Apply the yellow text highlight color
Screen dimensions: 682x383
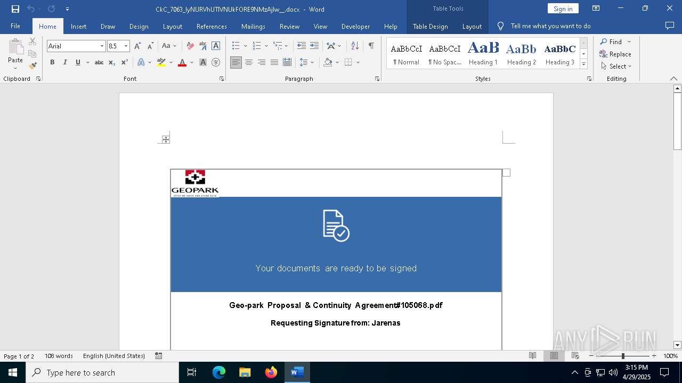click(x=161, y=62)
